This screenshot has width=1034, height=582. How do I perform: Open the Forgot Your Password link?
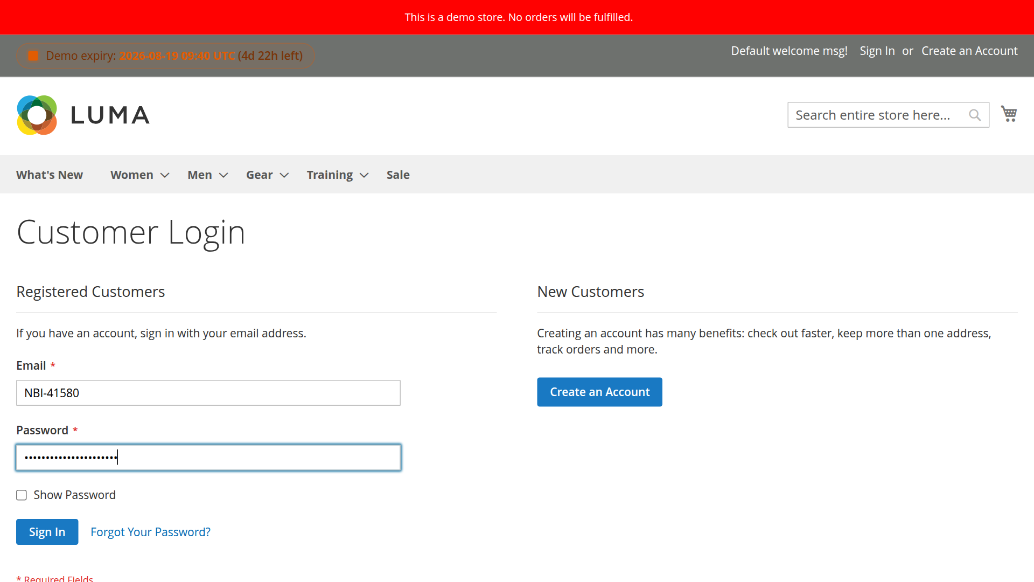150,532
